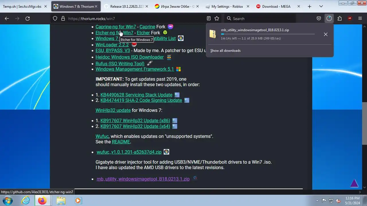The image size is (367, 206).
Task: Open Caprine-ng for Win7 link
Action: coord(116,27)
